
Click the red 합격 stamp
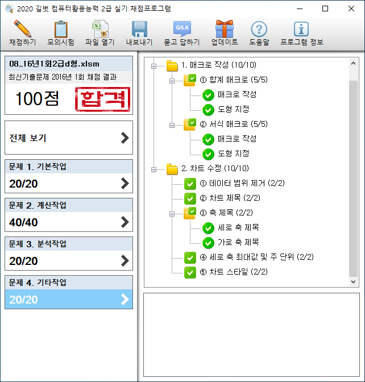(x=102, y=99)
